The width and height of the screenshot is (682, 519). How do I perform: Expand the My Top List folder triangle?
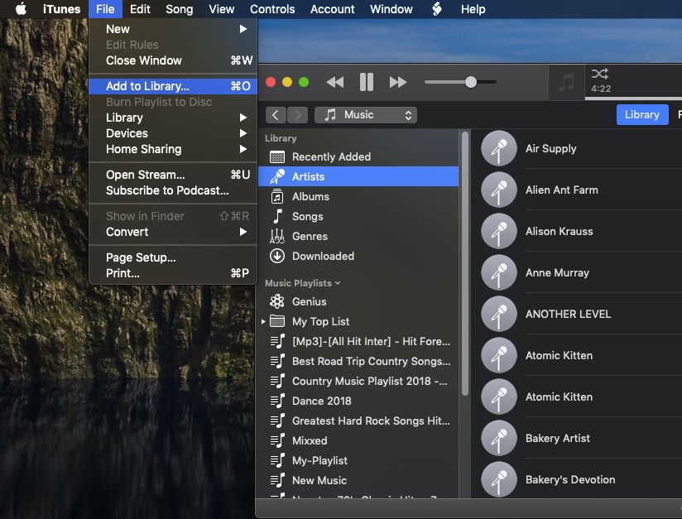coord(263,321)
